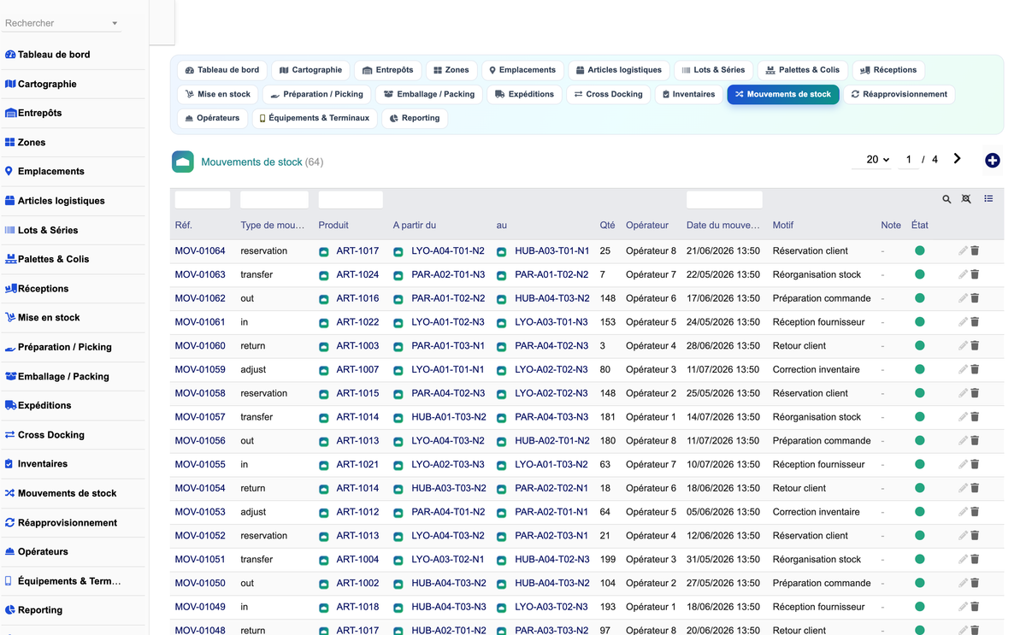Edit movement MOV-01052 using pencil icon
The width and height of the screenshot is (1026, 635).
[963, 536]
